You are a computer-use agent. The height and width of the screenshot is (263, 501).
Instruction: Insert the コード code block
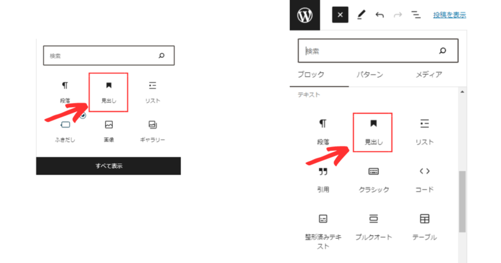click(425, 180)
